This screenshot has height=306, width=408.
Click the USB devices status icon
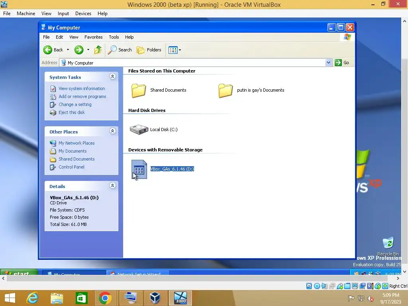tap(340, 286)
